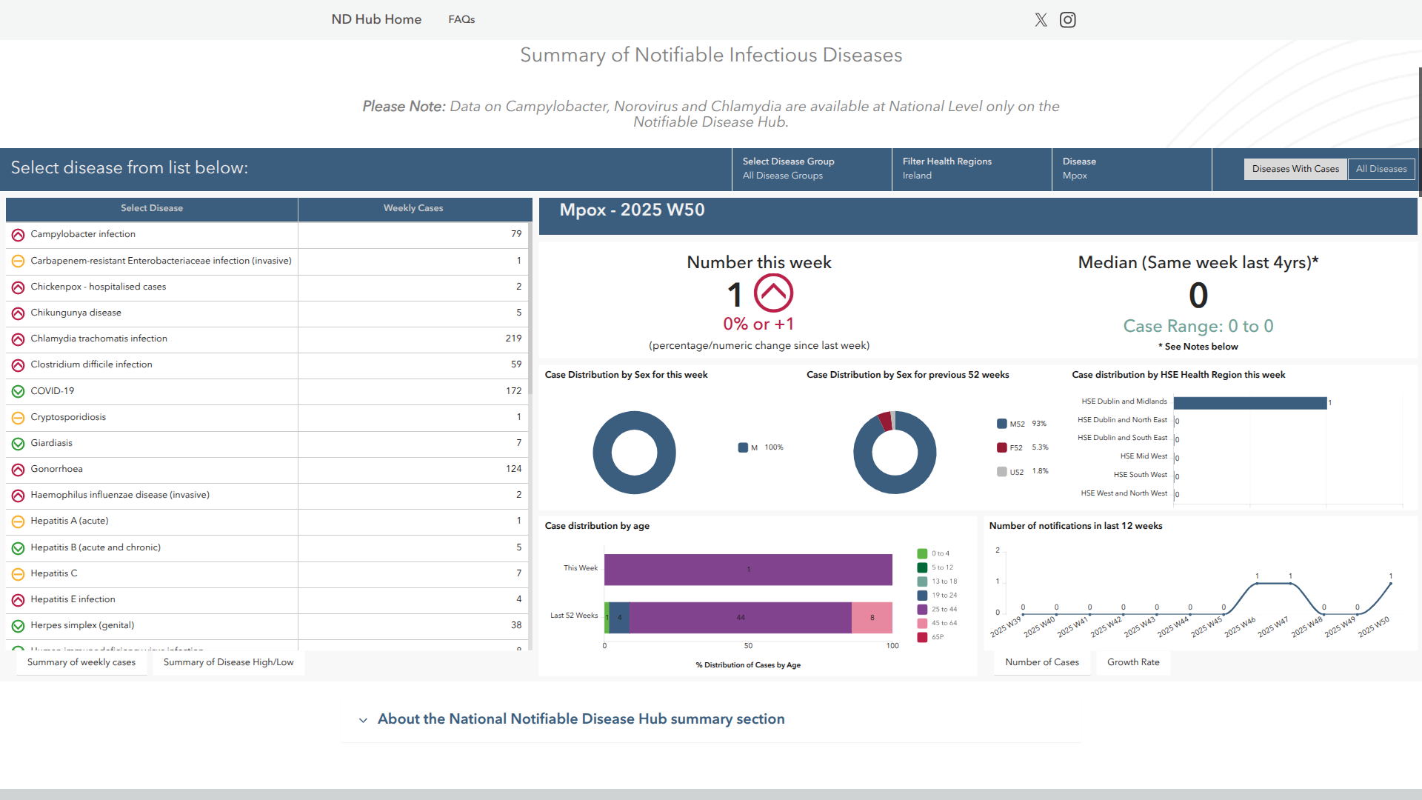
Task: Click the large red up-arrow indicator
Action: pos(773,293)
